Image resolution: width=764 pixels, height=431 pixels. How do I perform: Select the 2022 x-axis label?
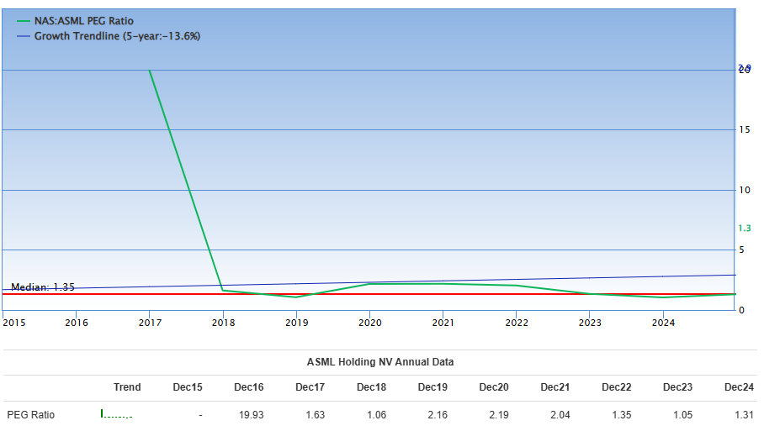pos(517,323)
